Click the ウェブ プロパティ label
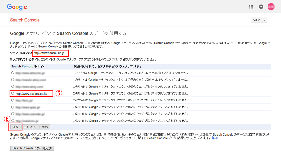 21,53
